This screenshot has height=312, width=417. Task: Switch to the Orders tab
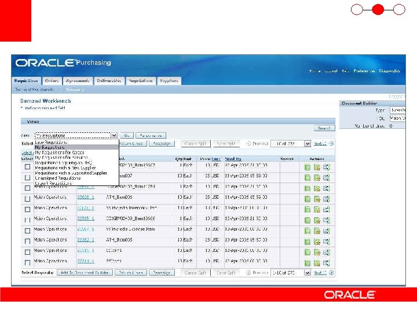tap(52, 81)
